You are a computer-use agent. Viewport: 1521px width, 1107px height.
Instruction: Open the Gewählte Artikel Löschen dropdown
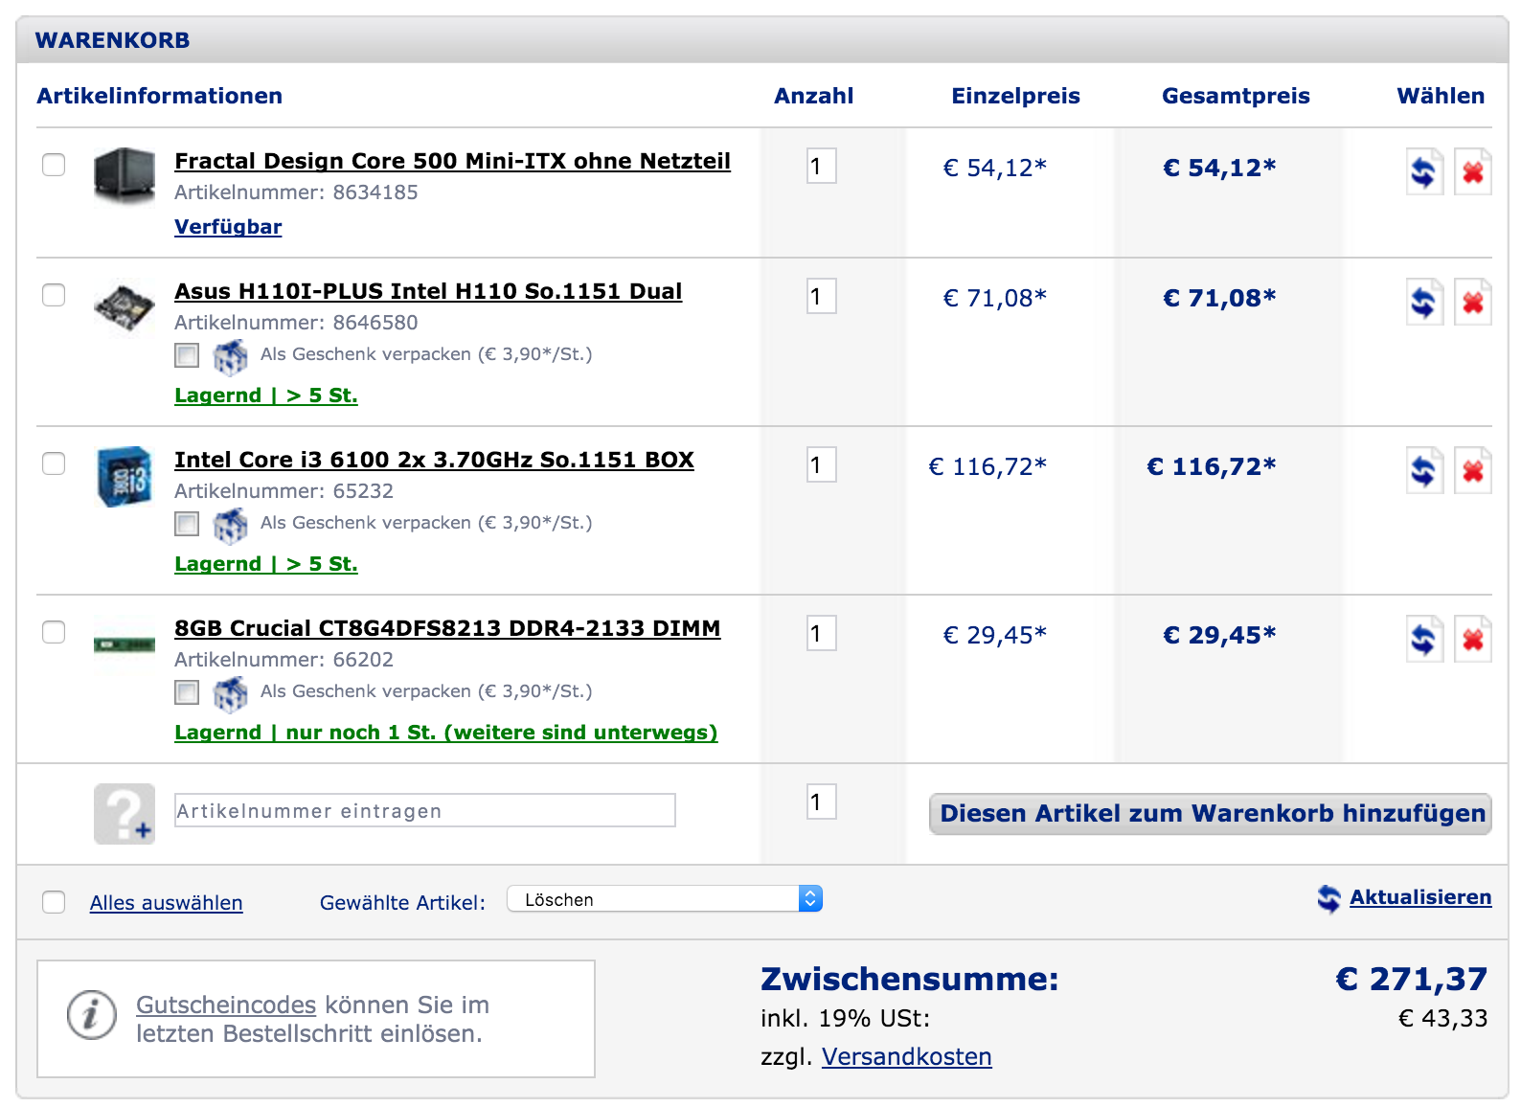[x=665, y=899]
